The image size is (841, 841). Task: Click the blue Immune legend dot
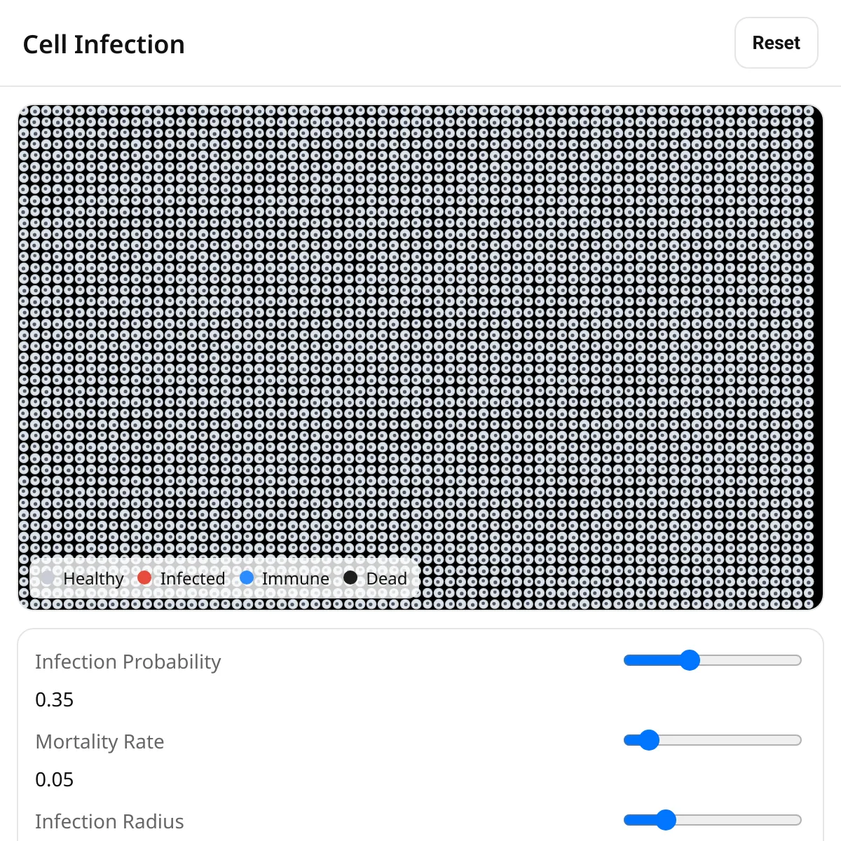pyautogui.click(x=246, y=578)
